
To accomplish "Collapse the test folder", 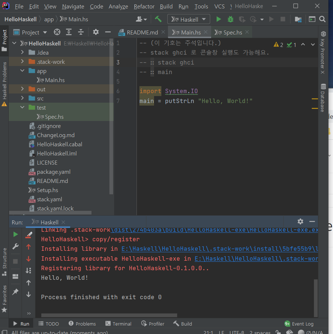I will [x=22, y=107].
